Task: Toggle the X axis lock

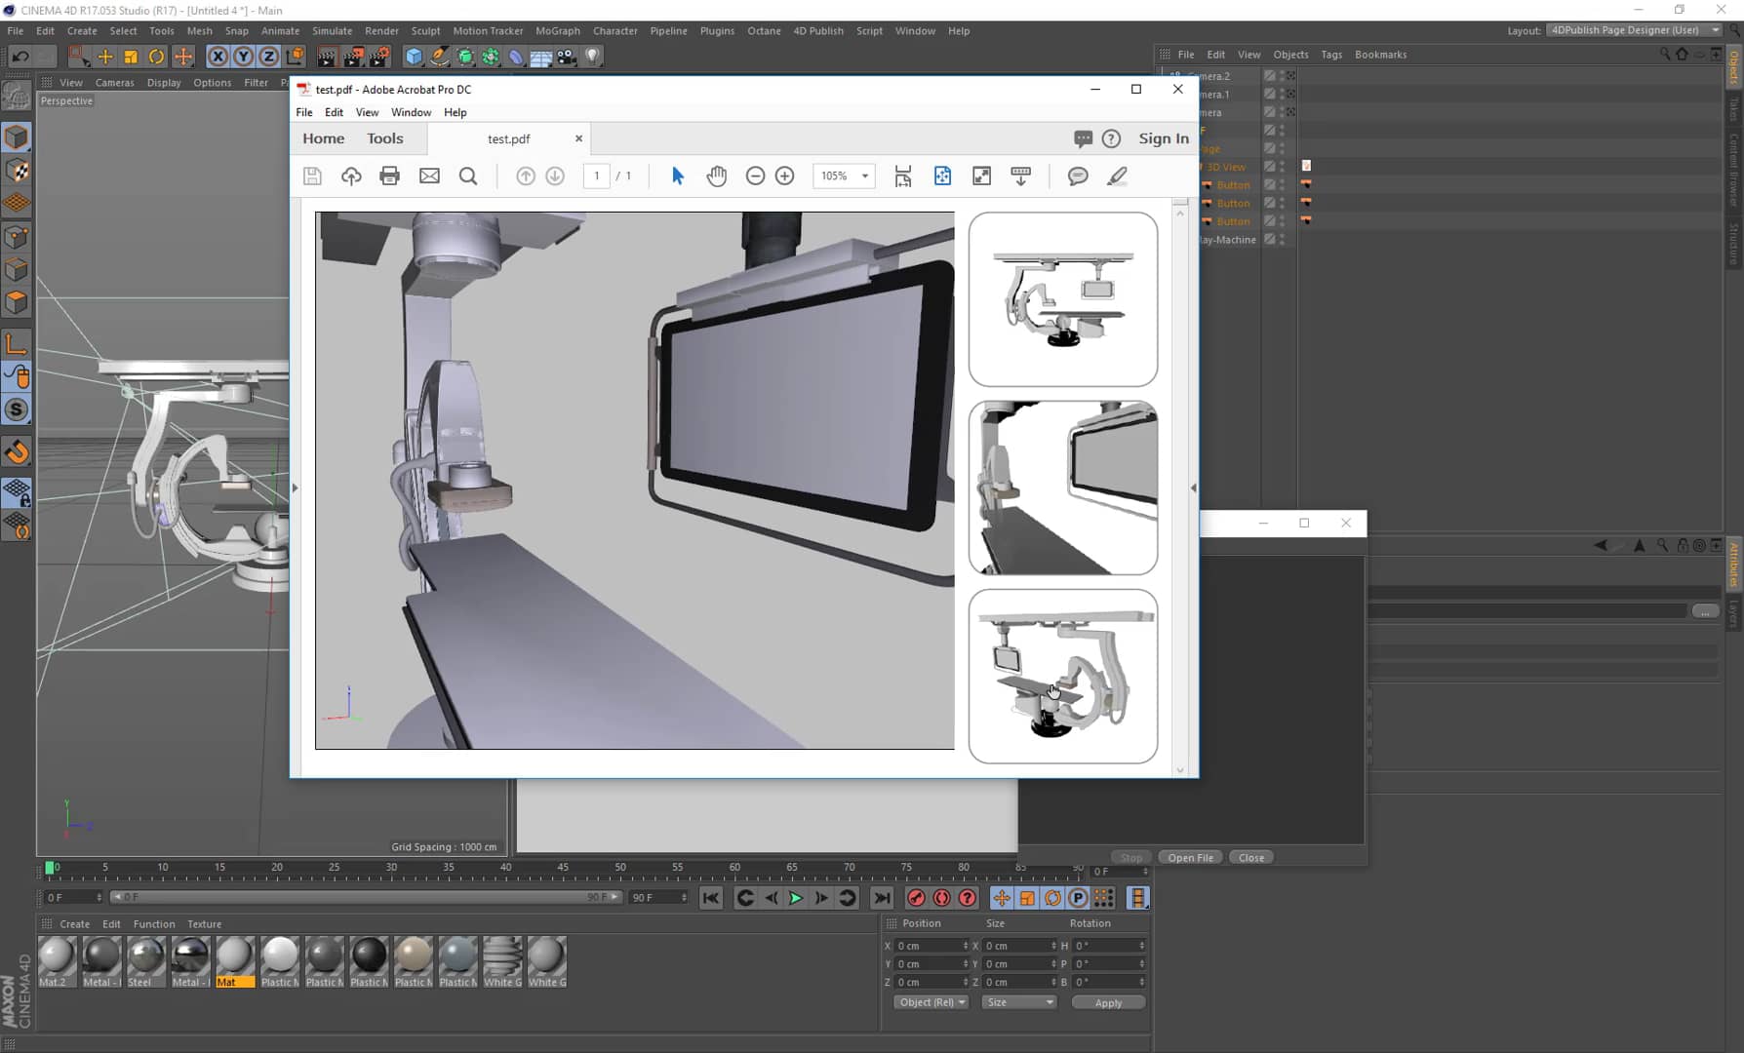Action: pos(217,57)
